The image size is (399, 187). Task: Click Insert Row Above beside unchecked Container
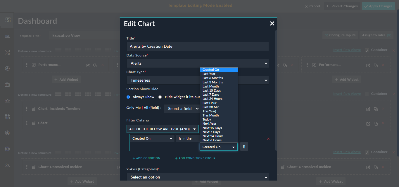(347, 94)
